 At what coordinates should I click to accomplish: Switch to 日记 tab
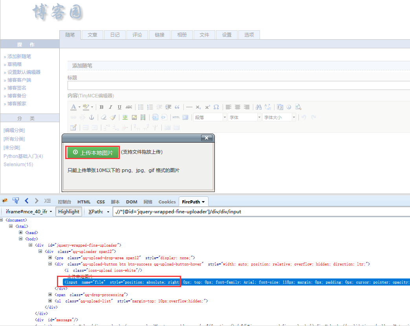coord(115,35)
